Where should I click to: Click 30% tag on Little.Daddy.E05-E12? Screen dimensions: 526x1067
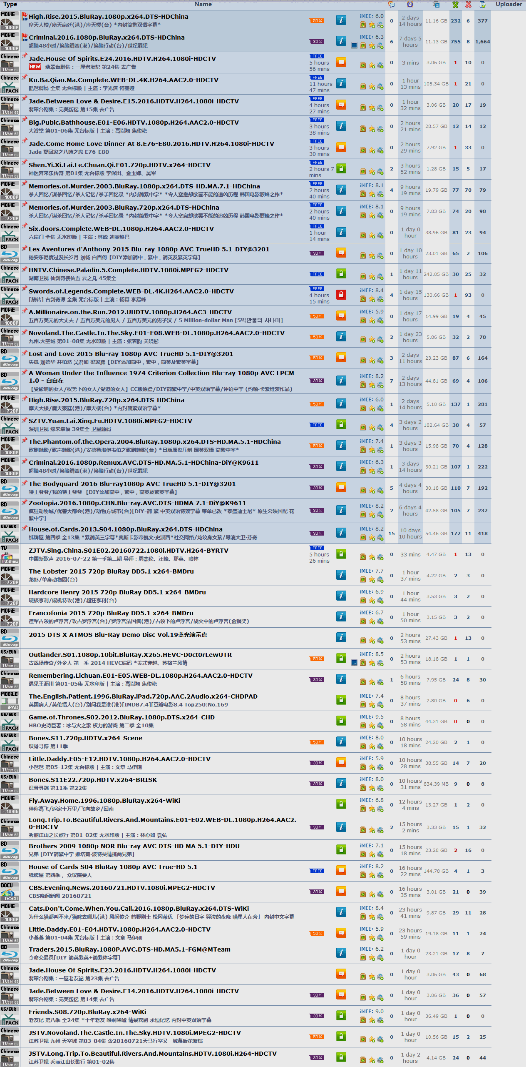coord(317,763)
